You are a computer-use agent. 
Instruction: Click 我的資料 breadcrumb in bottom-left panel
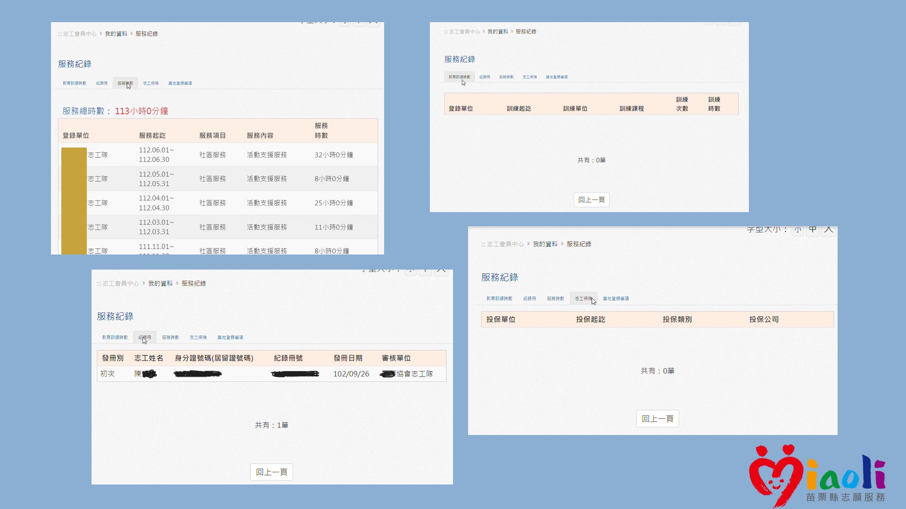pyautogui.click(x=160, y=284)
